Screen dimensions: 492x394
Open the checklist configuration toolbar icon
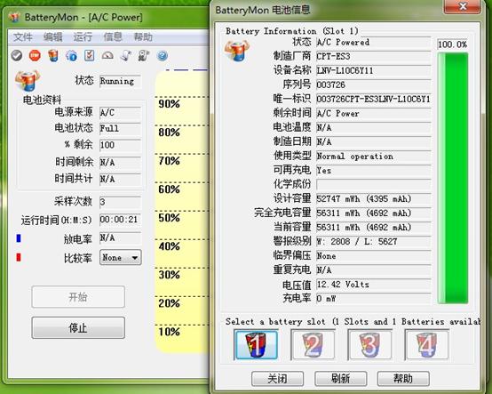(90, 56)
